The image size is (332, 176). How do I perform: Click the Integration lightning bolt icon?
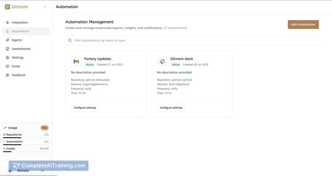point(7,22)
